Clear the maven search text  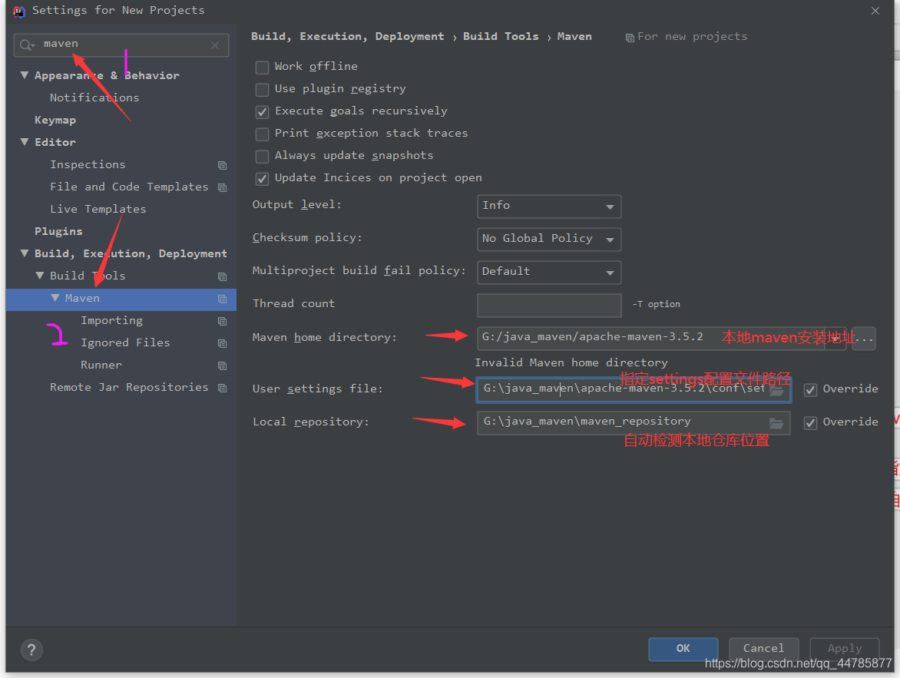(x=215, y=45)
